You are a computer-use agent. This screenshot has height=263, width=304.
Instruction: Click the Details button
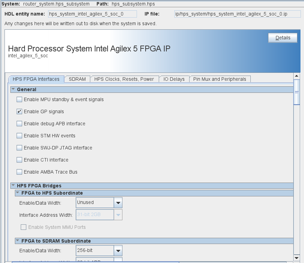click(283, 38)
